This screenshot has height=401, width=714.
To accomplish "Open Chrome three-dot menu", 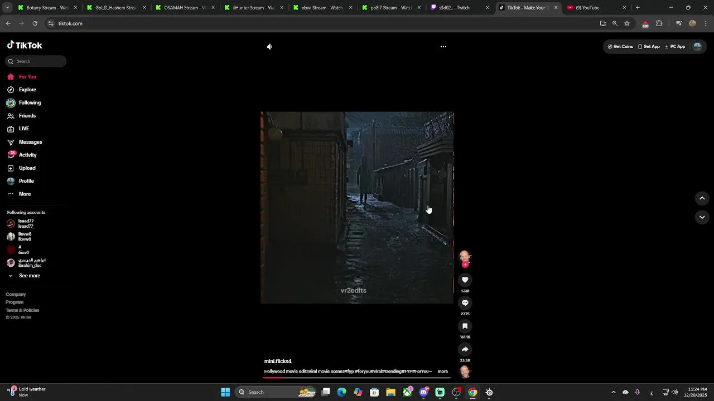I will 706,23.
